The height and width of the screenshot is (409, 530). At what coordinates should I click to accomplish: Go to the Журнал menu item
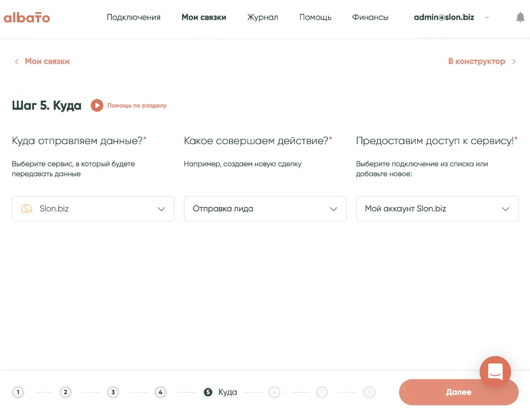coord(263,17)
